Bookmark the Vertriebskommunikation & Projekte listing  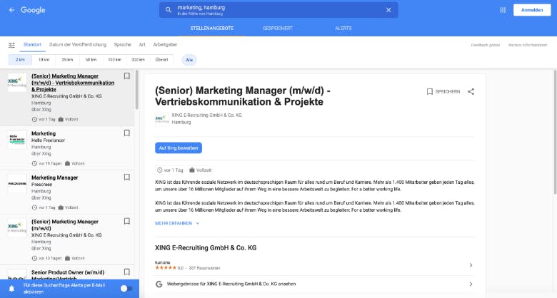[127, 76]
